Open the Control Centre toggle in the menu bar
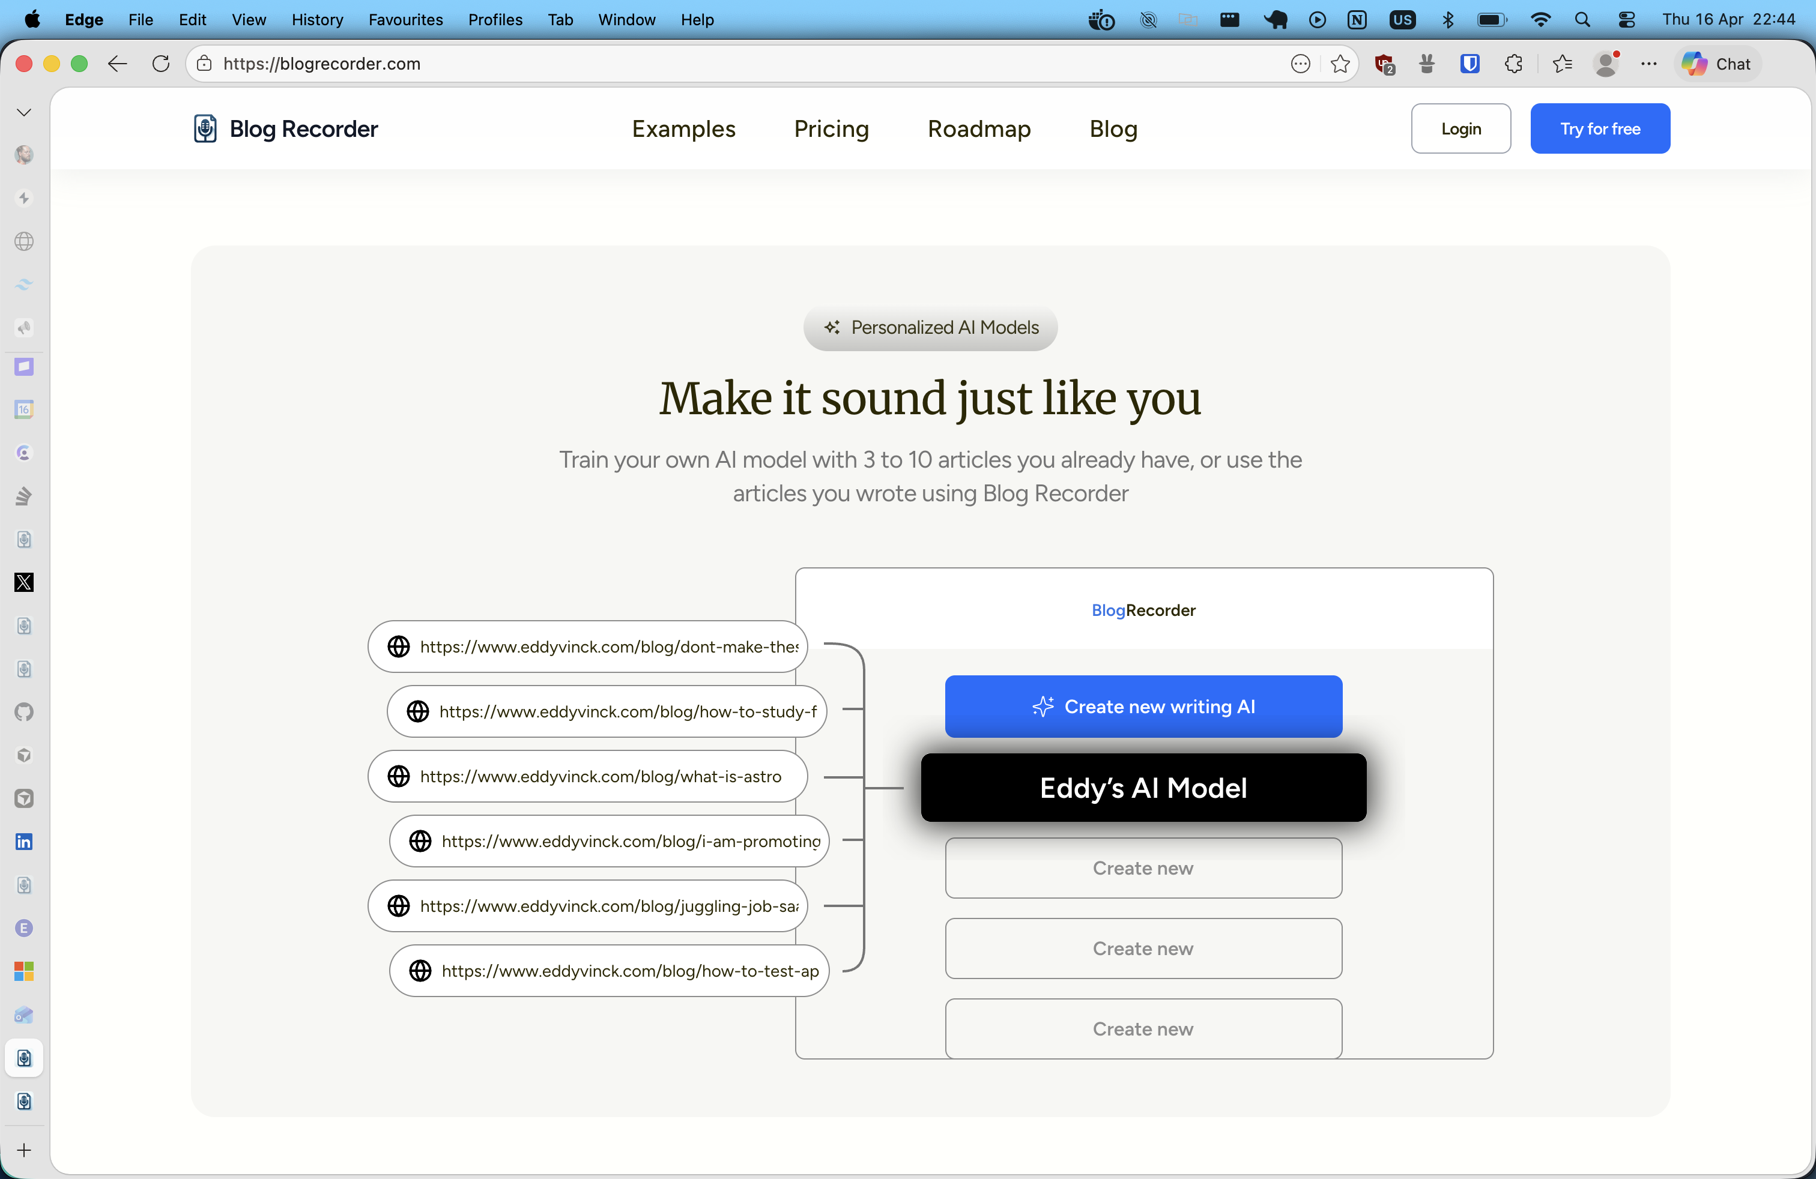This screenshot has width=1816, height=1179. click(1626, 20)
